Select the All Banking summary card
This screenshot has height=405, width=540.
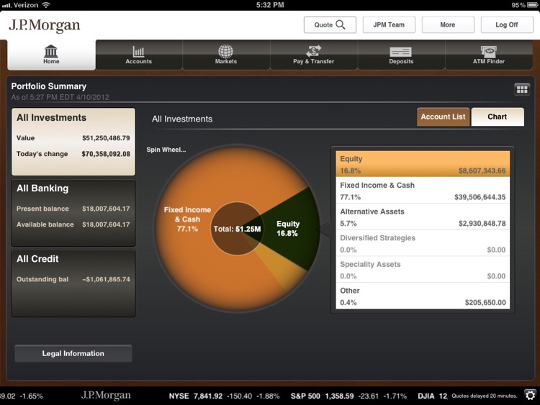point(73,212)
